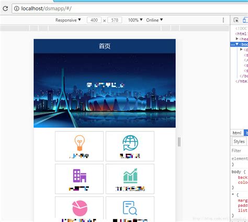Open device toolbar three-dot more options

pos(223,20)
